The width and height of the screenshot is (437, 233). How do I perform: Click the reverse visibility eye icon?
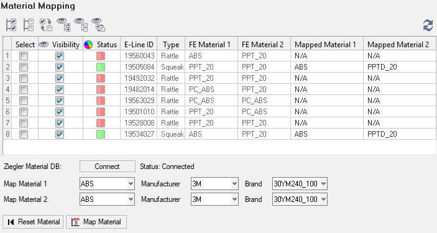point(98,25)
